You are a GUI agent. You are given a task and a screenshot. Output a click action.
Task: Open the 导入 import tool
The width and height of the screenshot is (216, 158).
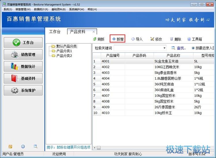pyautogui.click(x=137, y=39)
